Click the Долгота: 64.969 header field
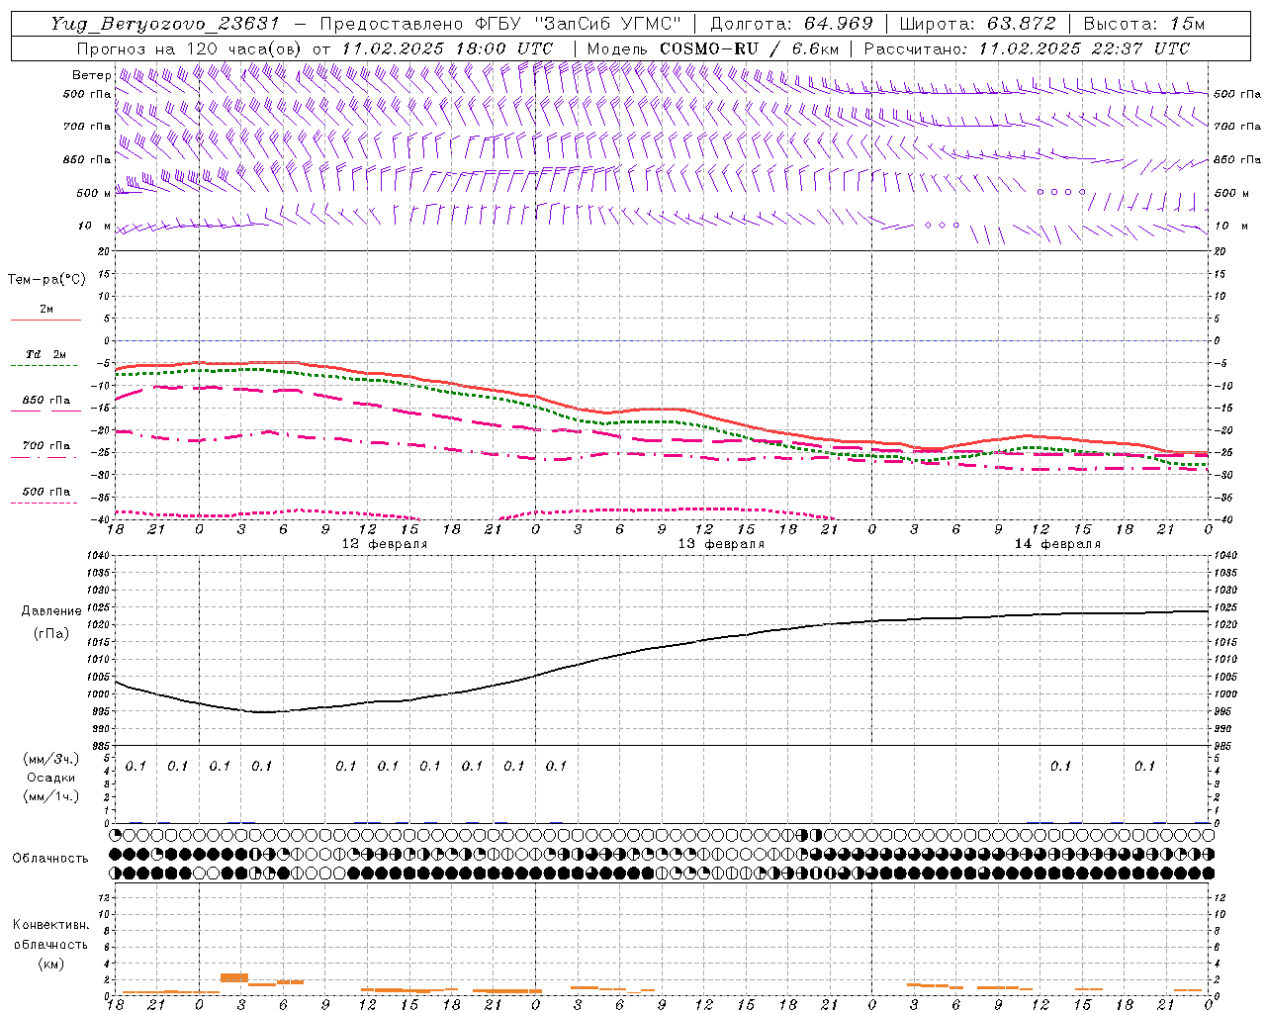Screen dimensions: 1266x1013 pos(792,24)
